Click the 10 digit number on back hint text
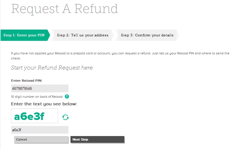The image size is (241, 149). pyautogui.click(x=37, y=97)
